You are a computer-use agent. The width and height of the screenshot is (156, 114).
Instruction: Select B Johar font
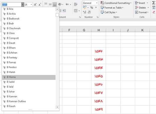click(29, 92)
